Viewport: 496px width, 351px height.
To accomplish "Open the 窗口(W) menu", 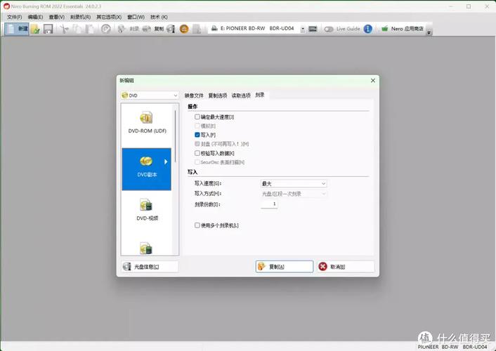I will tap(136, 17).
